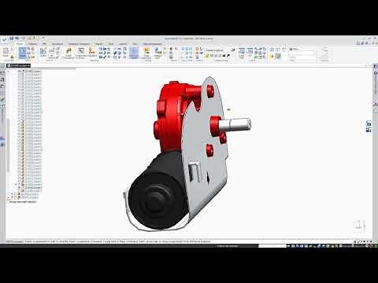Open the round Application button menu

(4, 40)
